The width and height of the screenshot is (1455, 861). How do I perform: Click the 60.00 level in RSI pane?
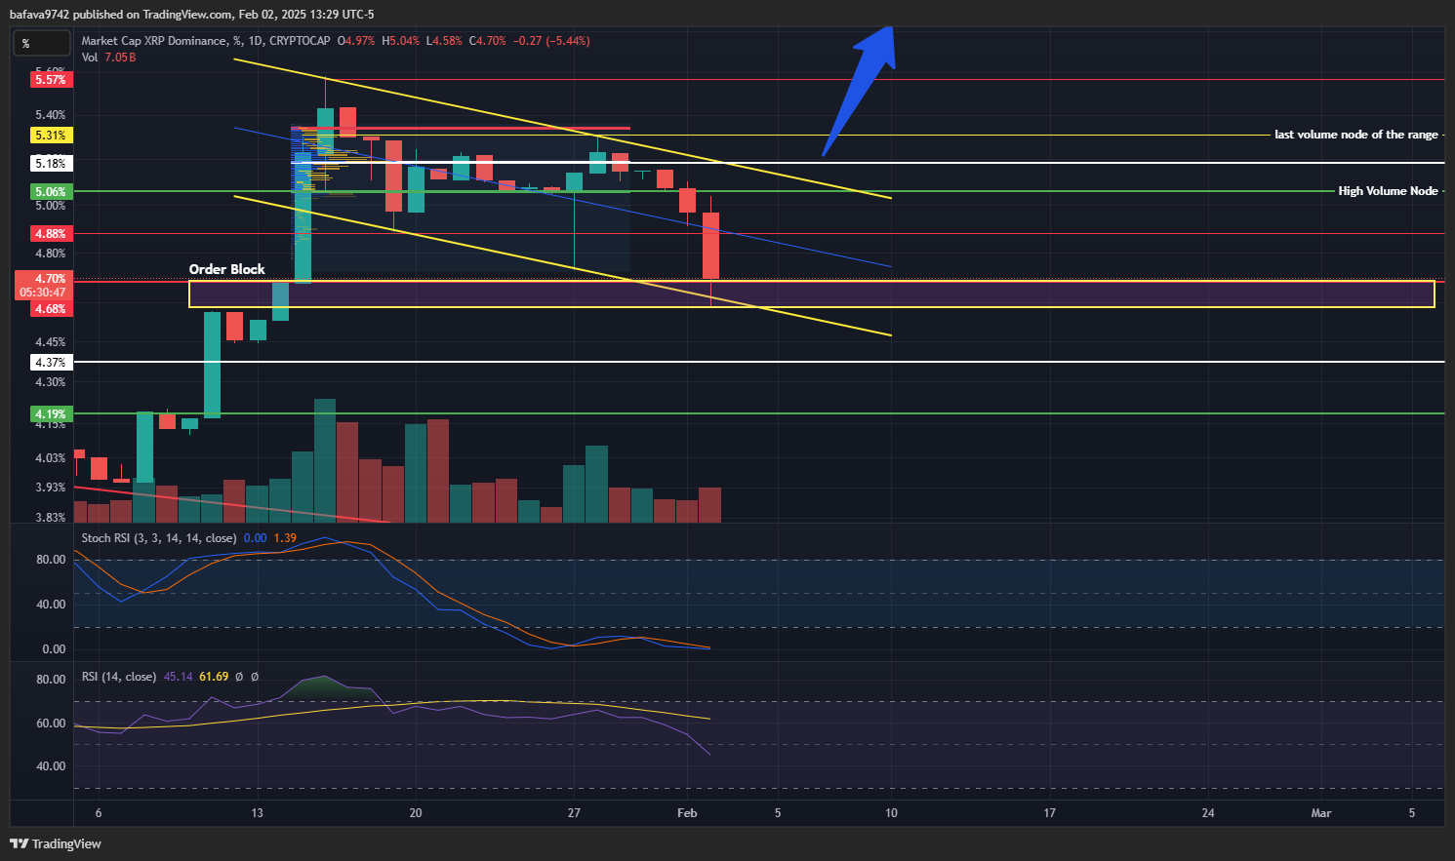click(51, 724)
